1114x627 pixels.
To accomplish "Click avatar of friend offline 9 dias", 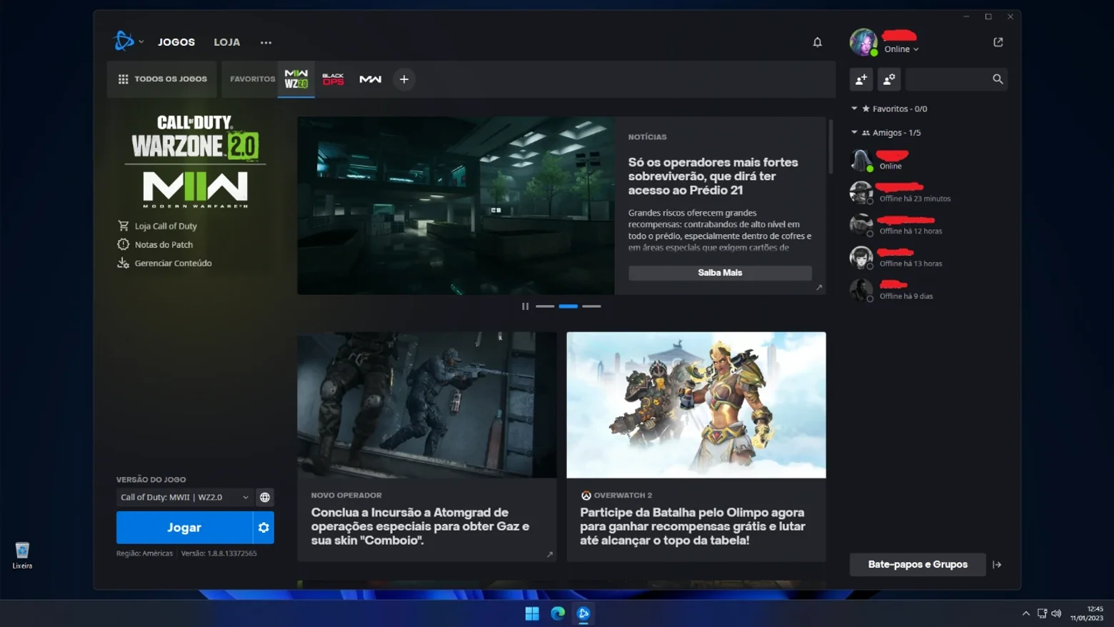I will [861, 290].
